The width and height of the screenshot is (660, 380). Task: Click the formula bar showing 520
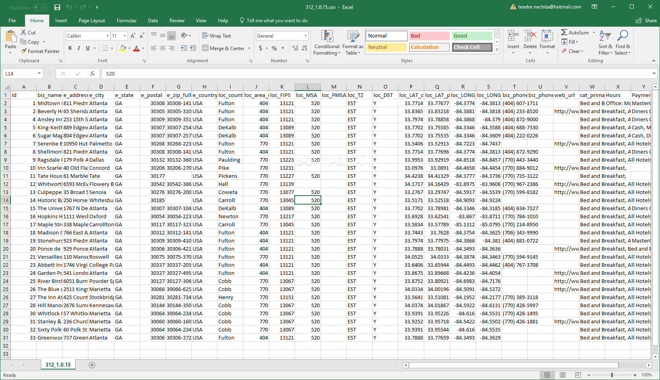(x=375, y=74)
